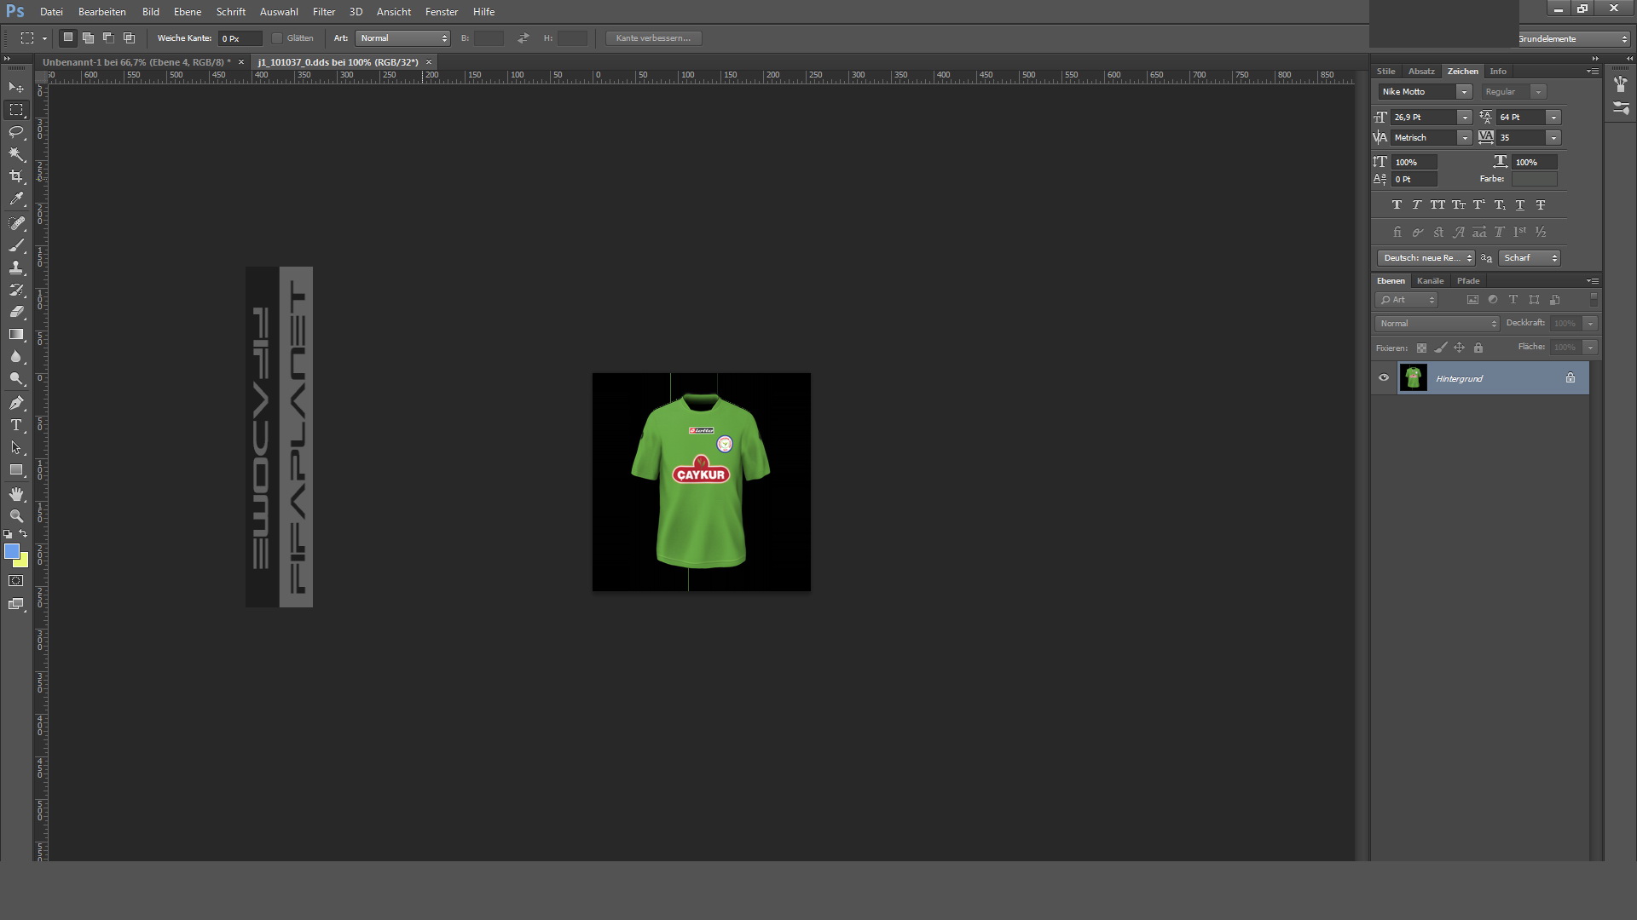Select the Path Selection tool

point(16,447)
